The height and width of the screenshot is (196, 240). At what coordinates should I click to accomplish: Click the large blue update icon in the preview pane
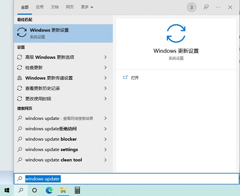click(x=176, y=33)
